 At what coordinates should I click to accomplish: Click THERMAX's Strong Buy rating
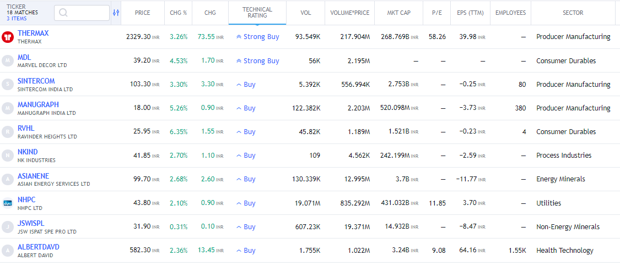(x=257, y=37)
